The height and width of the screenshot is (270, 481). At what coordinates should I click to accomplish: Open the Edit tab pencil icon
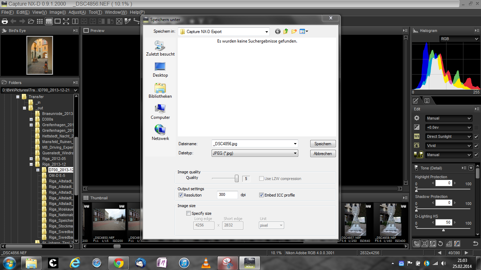point(416,101)
